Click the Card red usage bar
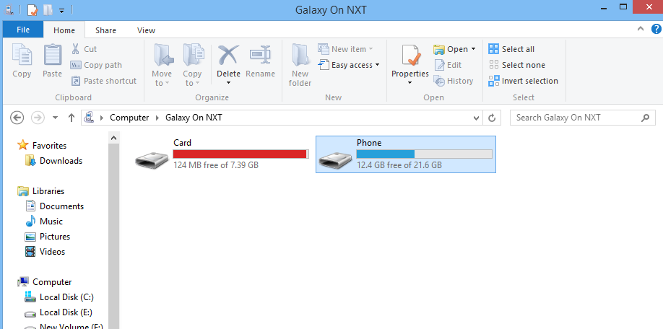The height and width of the screenshot is (329, 663). (241, 154)
